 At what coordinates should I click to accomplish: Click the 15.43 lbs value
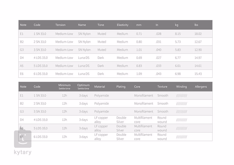click(x=198, y=74)
